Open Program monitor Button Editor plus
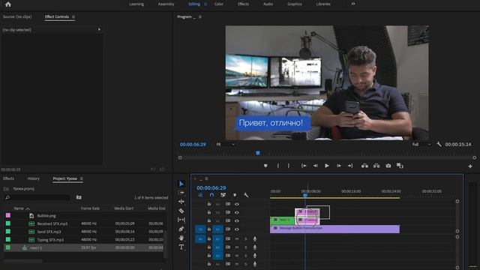Screen dimensions: 480x270 (x=470, y=166)
